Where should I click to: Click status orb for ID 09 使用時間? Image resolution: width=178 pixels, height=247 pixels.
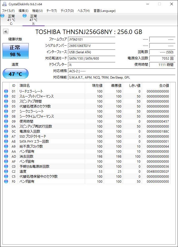click(6, 121)
